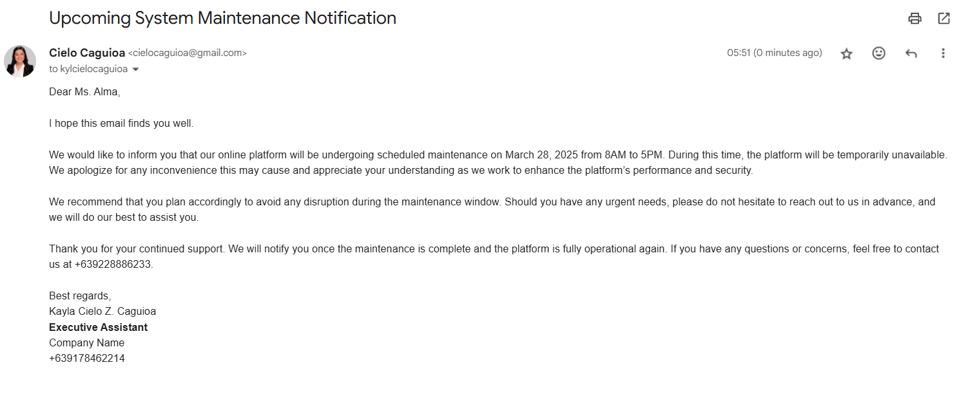Click the sender name Cielo Caguioa
This screenshot has height=394, width=961.
click(87, 53)
